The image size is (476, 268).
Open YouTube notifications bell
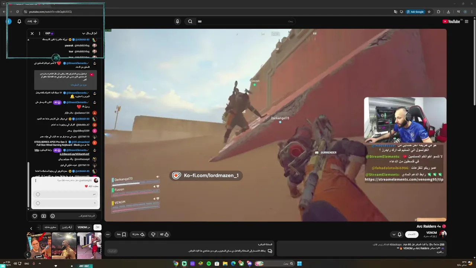point(19,21)
